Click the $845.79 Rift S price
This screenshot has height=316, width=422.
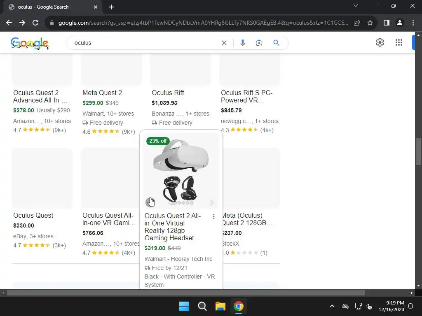231,110
